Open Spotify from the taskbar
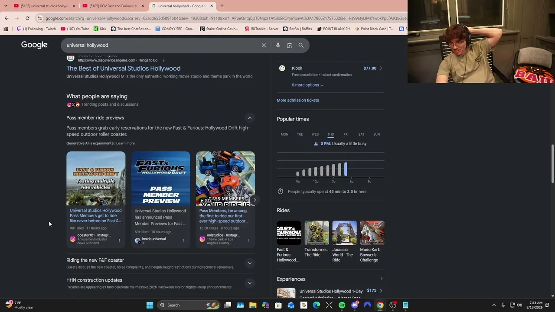Screen dimensions: 555x312 [342, 305]
